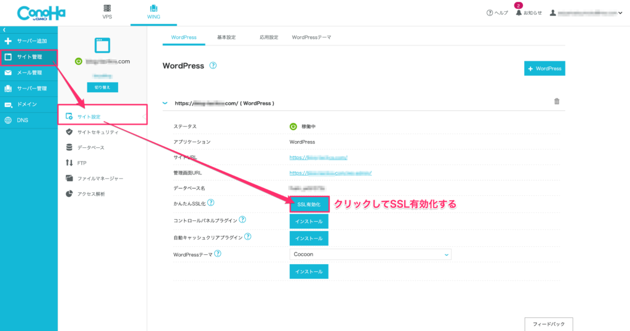
Task: Click the site window icon above domain
Action: tap(103, 45)
